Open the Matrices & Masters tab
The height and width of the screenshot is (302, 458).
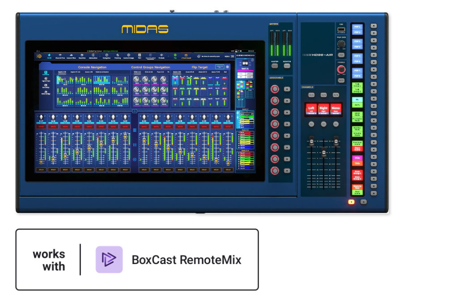(x=102, y=72)
